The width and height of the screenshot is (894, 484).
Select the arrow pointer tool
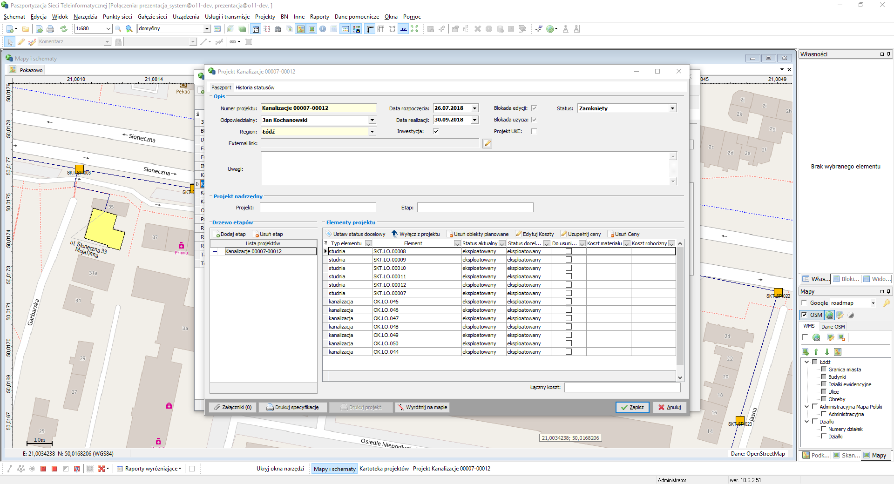(10, 42)
